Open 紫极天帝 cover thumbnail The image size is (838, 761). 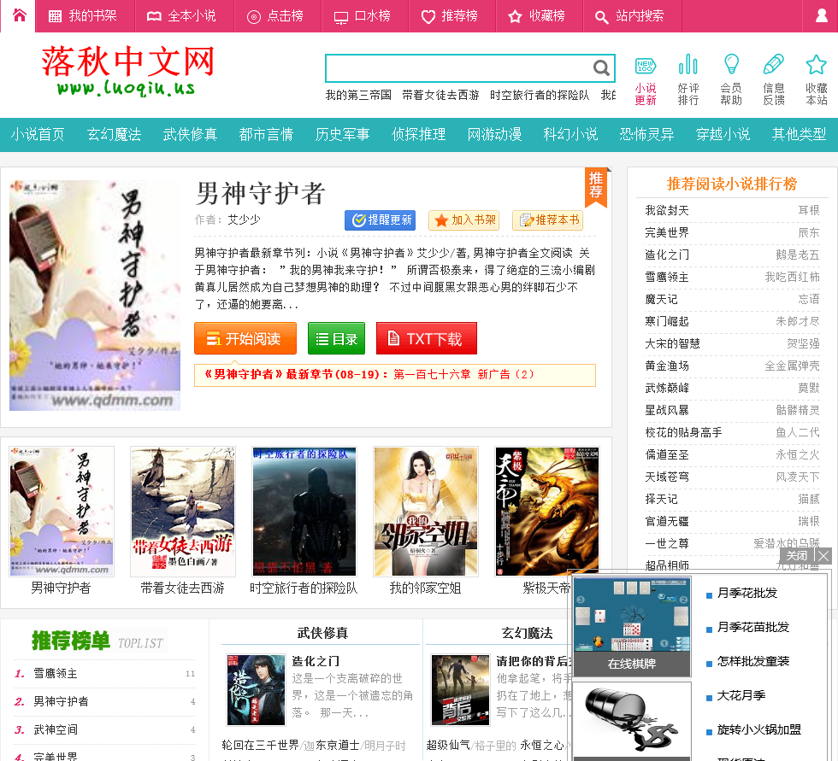(x=546, y=512)
